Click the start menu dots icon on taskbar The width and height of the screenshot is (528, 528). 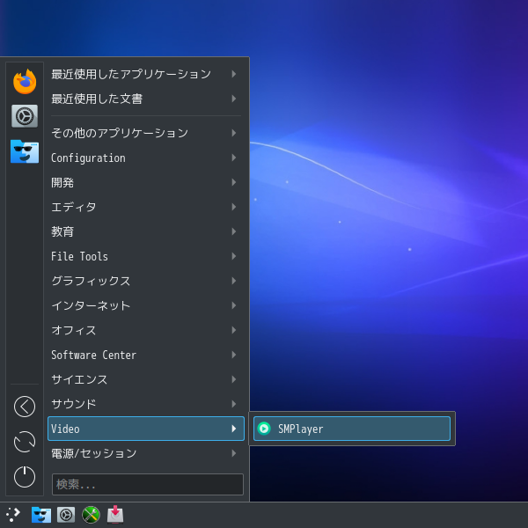pyautogui.click(x=13, y=515)
